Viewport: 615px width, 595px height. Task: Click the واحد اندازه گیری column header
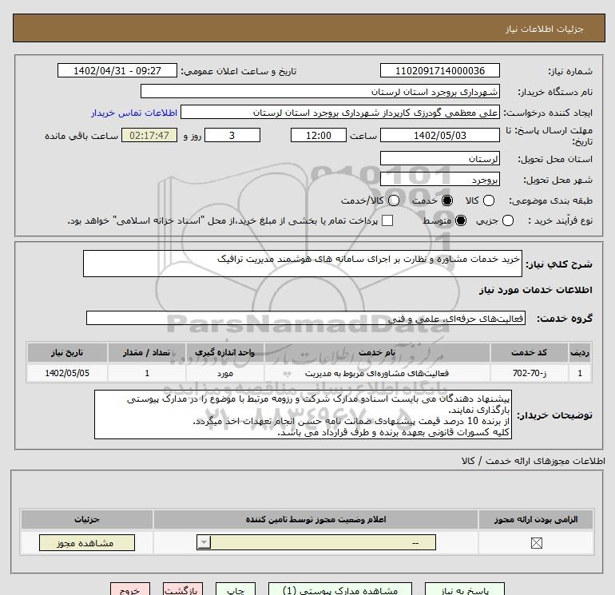pos(224,352)
